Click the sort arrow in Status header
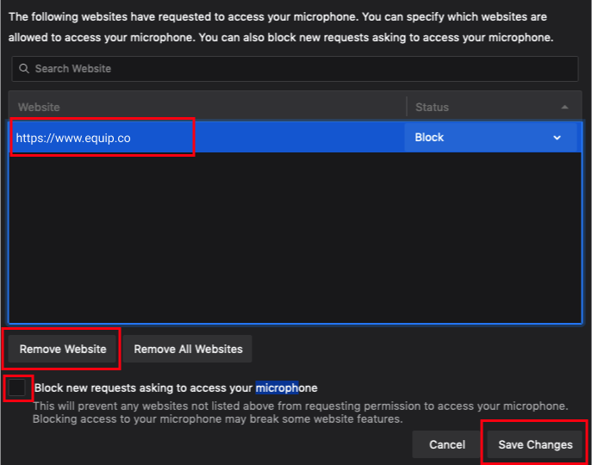The height and width of the screenshot is (465, 592). click(564, 108)
